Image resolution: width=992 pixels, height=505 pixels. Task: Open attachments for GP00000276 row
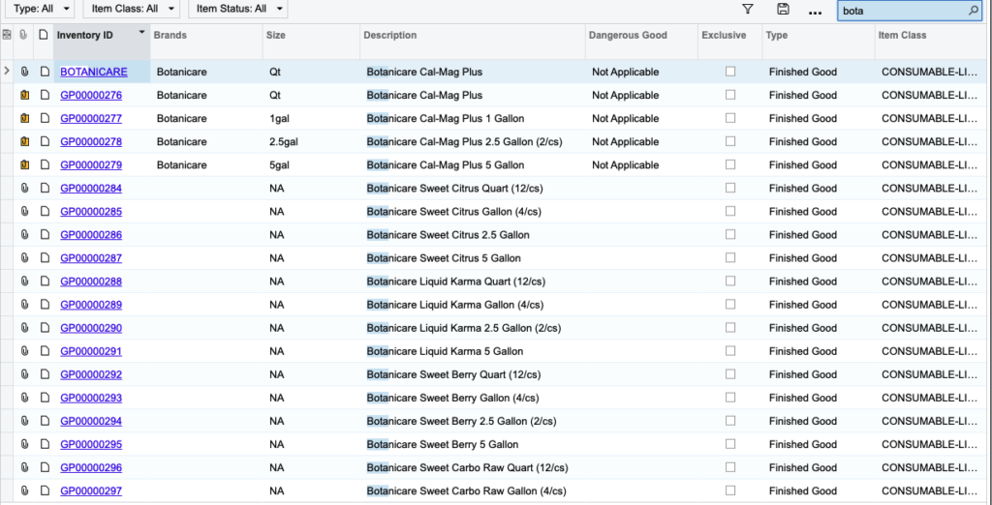(x=24, y=96)
